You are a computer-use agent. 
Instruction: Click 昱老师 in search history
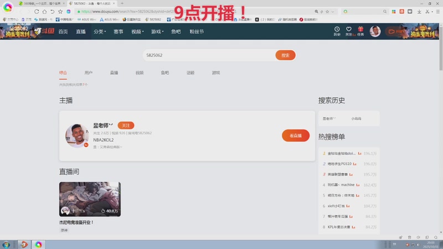(x=329, y=118)
